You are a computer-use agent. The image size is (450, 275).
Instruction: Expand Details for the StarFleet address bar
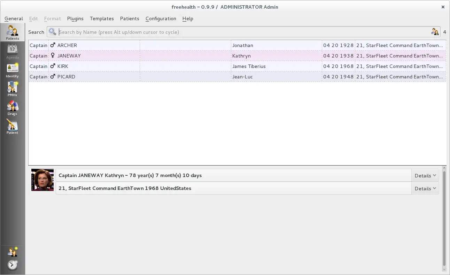pos(425,188)
